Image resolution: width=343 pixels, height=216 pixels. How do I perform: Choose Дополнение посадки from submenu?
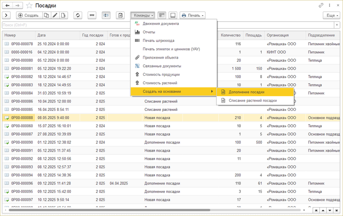pyautogui.click(x=246, y=92)
